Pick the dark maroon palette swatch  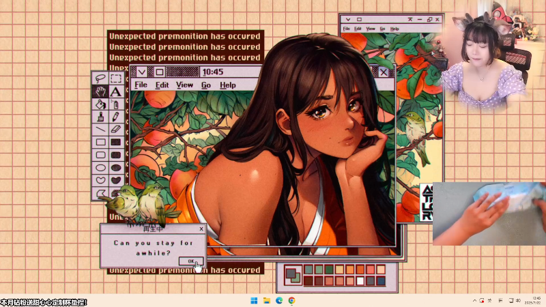coord(308,280)
